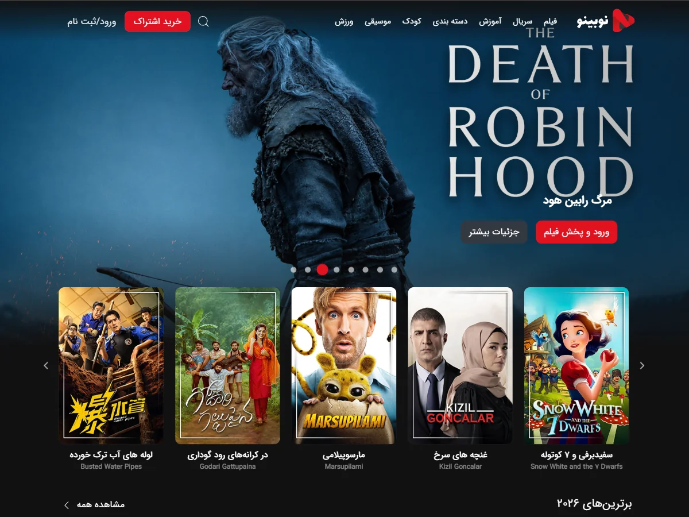Click the جزئیات بیشتر button
This screenshot has width=689, height=517.
[x=494, y=232]
